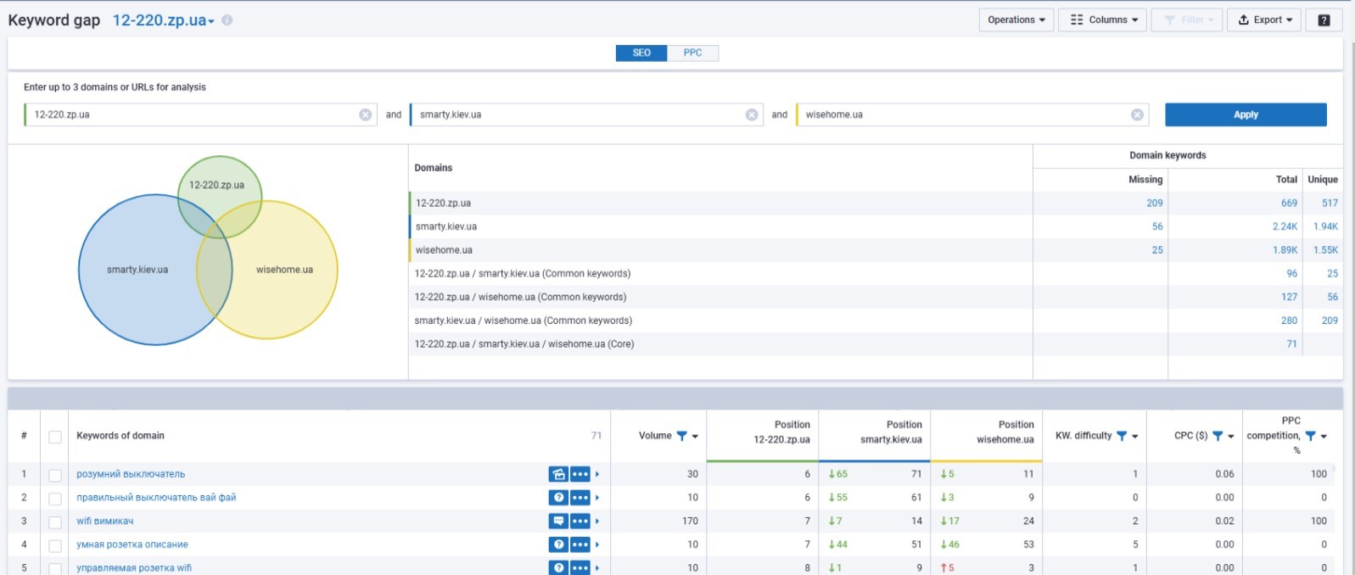
Task: Clear the smarty.kiev.ua domain input
Action: coord(752,114)
